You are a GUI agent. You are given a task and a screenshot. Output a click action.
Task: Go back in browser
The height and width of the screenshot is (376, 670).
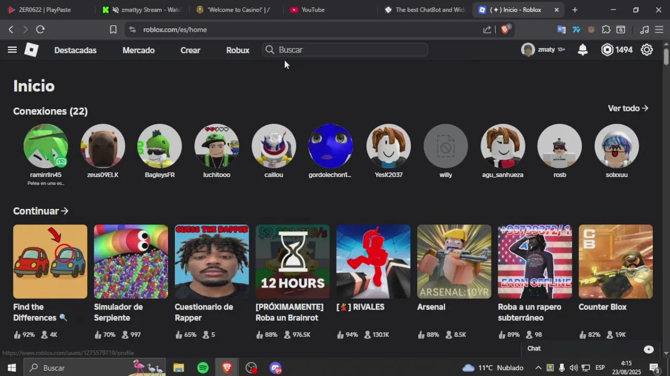11,30
